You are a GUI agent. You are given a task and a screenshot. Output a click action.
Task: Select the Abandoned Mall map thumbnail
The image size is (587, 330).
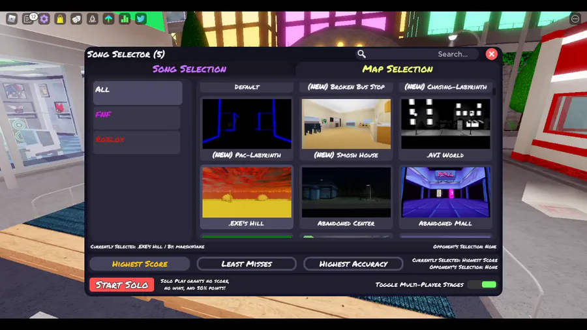[445, 192]
